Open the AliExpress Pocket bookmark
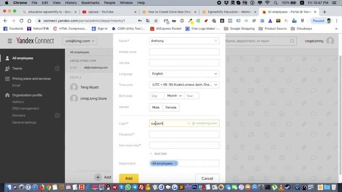This screenshot has height=192, width=342. click(166, 28)
